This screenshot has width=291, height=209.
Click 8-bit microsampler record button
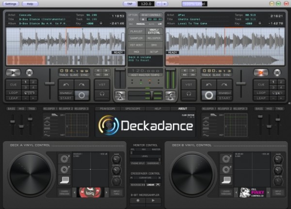(x=137, y=200)
